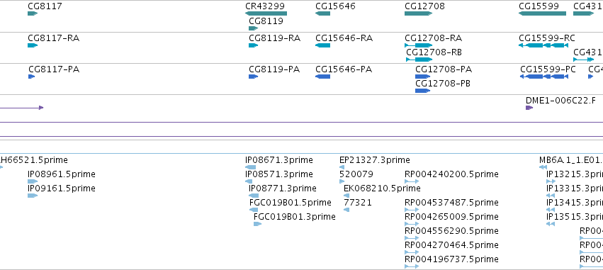Select the MB6A.1_1.E01 feature glyph
The image size is (603, 270).
click(x=543, y=167)
